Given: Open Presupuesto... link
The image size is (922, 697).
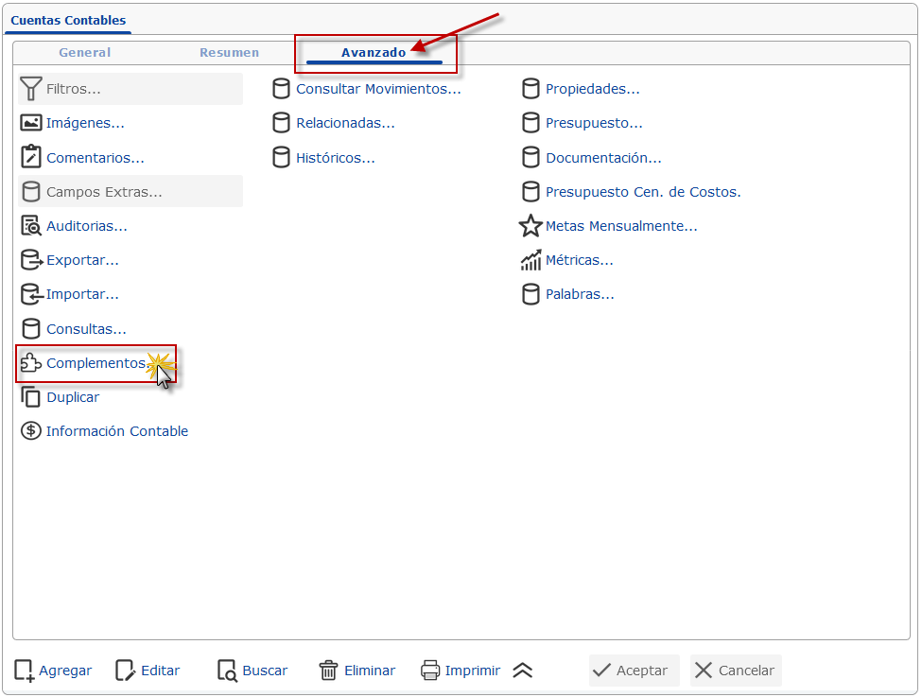Looking at the screenshot, I should pos(595,123).
